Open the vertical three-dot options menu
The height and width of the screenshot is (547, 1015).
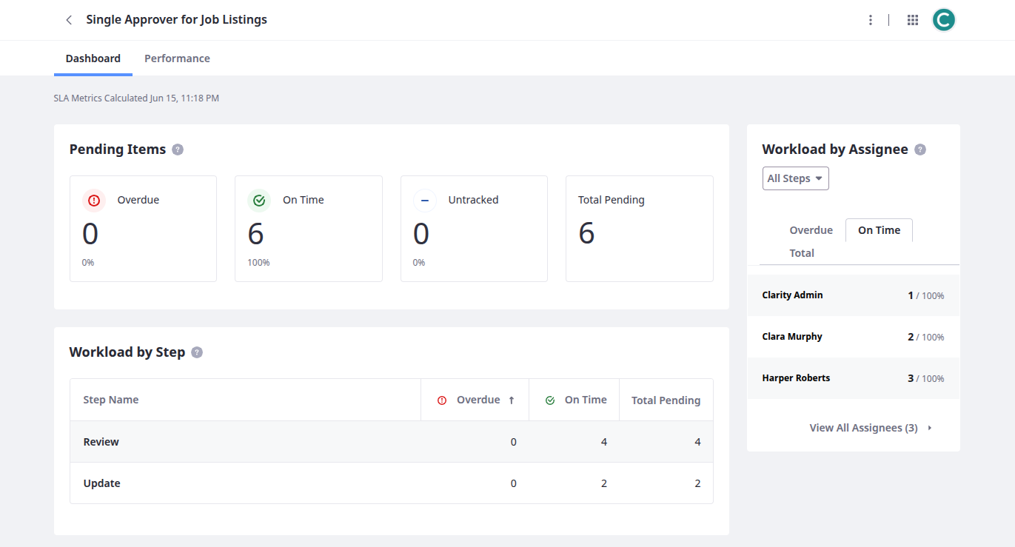[x=871, y=20]
